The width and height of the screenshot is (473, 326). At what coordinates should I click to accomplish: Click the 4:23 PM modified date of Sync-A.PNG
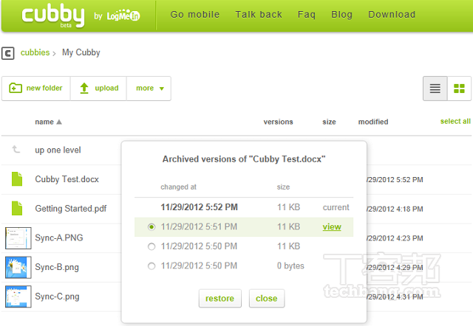(x=395, y=238)
